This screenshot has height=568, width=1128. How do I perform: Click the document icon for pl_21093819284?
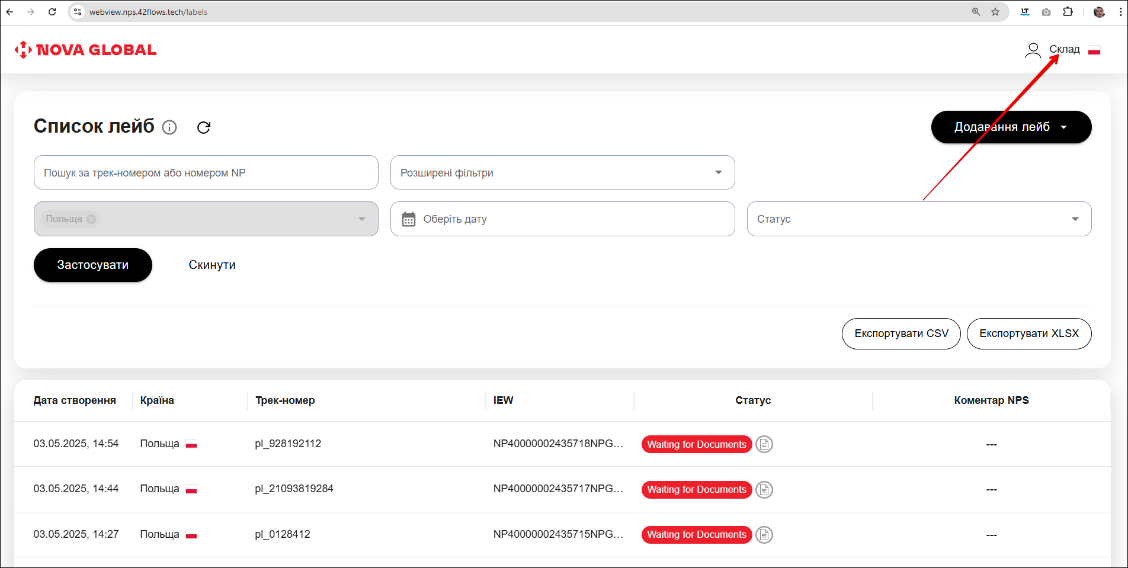click(764, 490)
